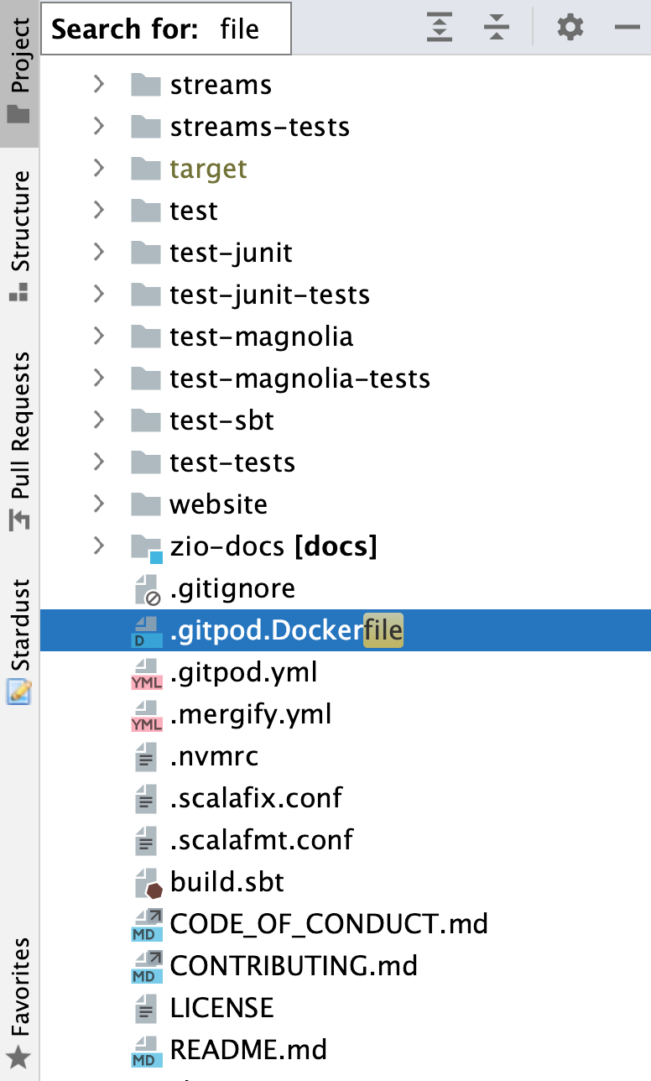651x1081 pixels.
Task: Click the LICENSE file entry
Action: point(221,1008)
